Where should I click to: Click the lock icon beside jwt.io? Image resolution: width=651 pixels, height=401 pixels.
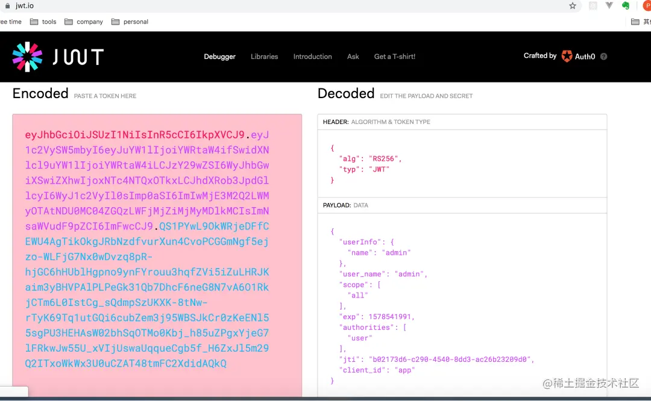click(7, 6)
